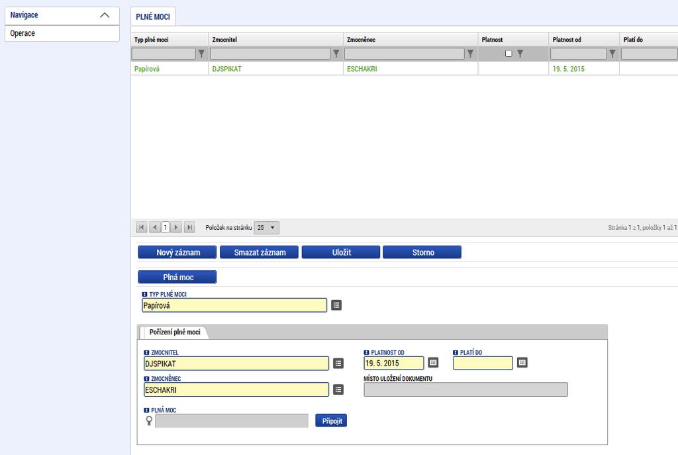Click info icon next to TYP PLNÉ MOCI
This screenshot has width=678, height=455.
click(145, 294)
